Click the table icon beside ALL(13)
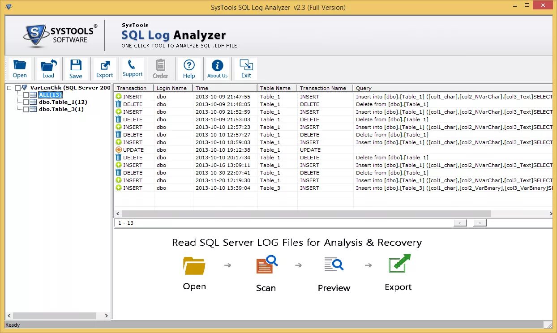Viewport: 557px width, 333px height. coord(34,95)
